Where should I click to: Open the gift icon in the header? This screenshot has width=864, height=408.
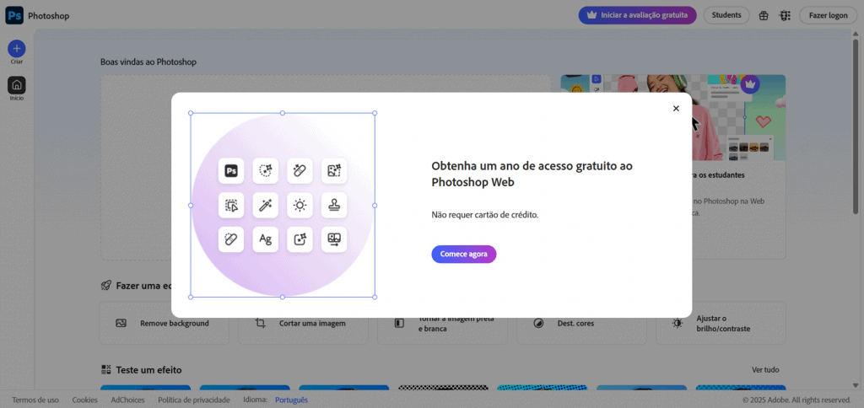pos(763,15)
